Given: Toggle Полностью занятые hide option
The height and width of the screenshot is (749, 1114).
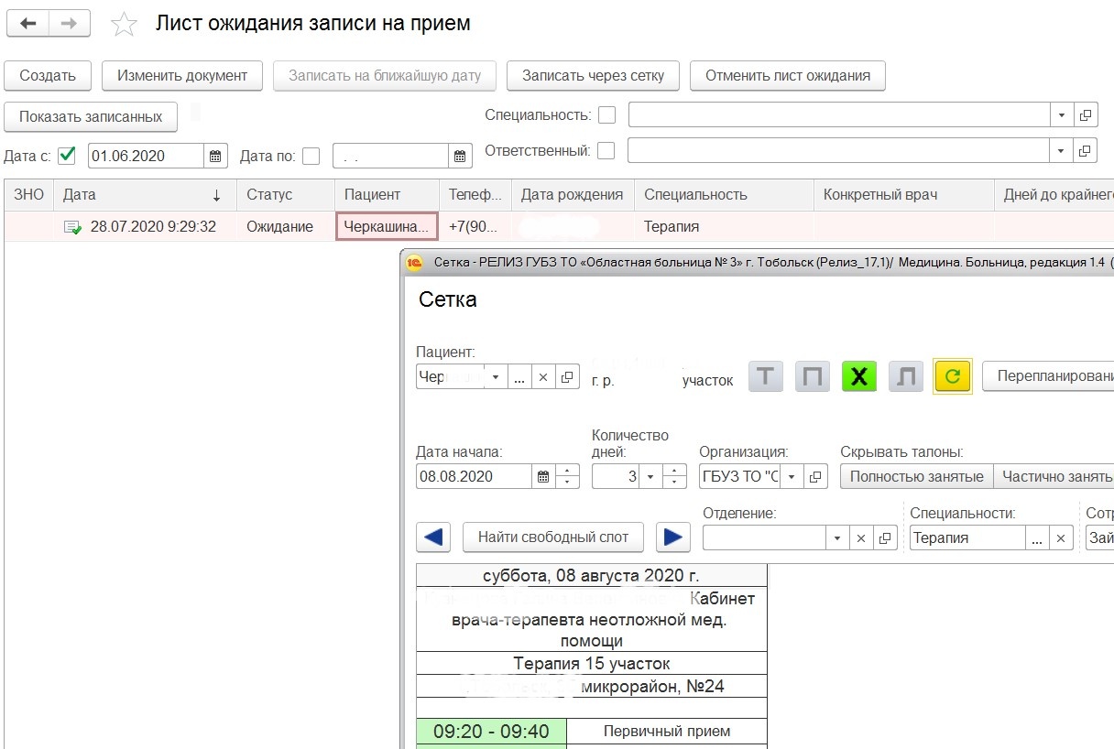Looking at the screenshot, I should [x=916, y=476].
